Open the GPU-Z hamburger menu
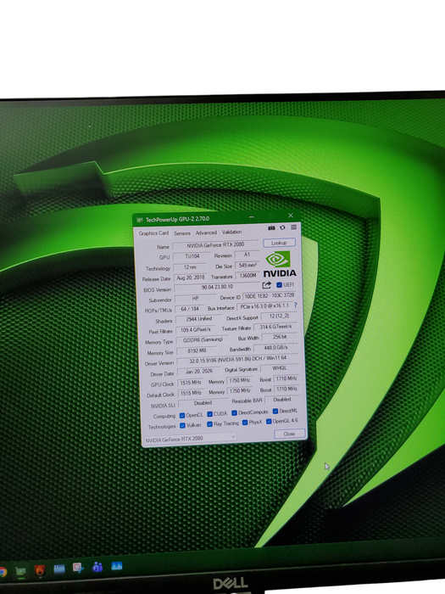445x594 pixels. pos(293,227)
